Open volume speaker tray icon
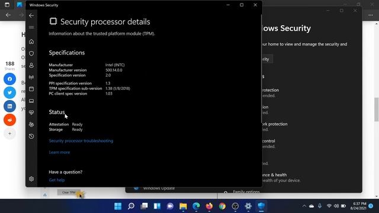379x213 pixels. (x=336, y=206)
